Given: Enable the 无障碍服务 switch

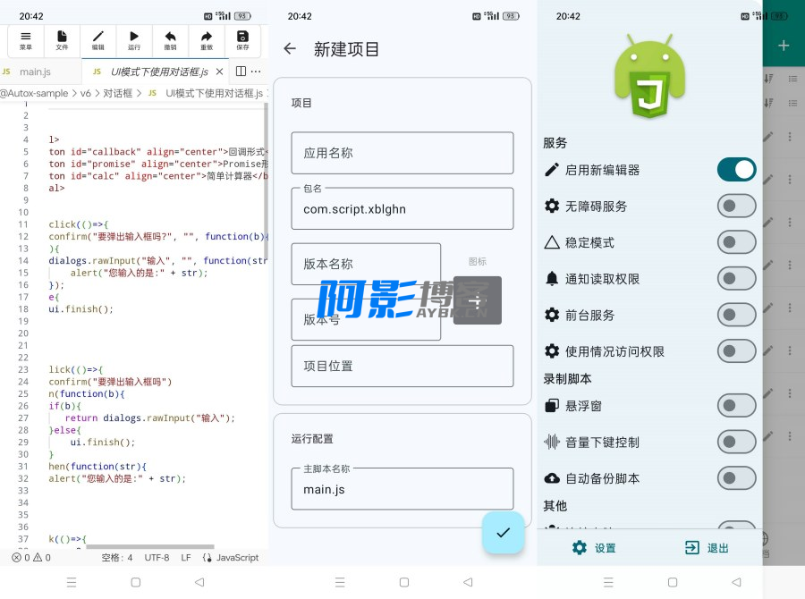Looking at the screenshot, I should click(736, 207).
